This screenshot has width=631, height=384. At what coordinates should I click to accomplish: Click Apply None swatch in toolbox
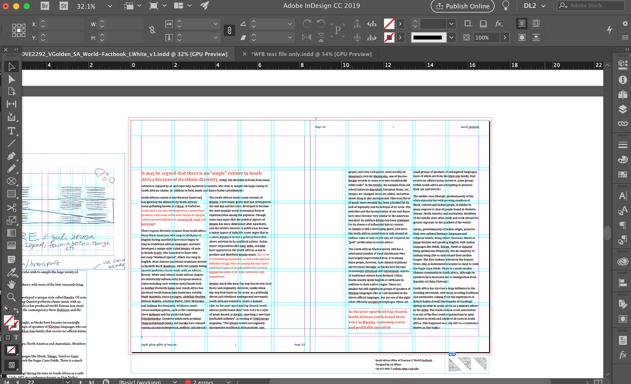pyautogui.click(x=11, y=350)
